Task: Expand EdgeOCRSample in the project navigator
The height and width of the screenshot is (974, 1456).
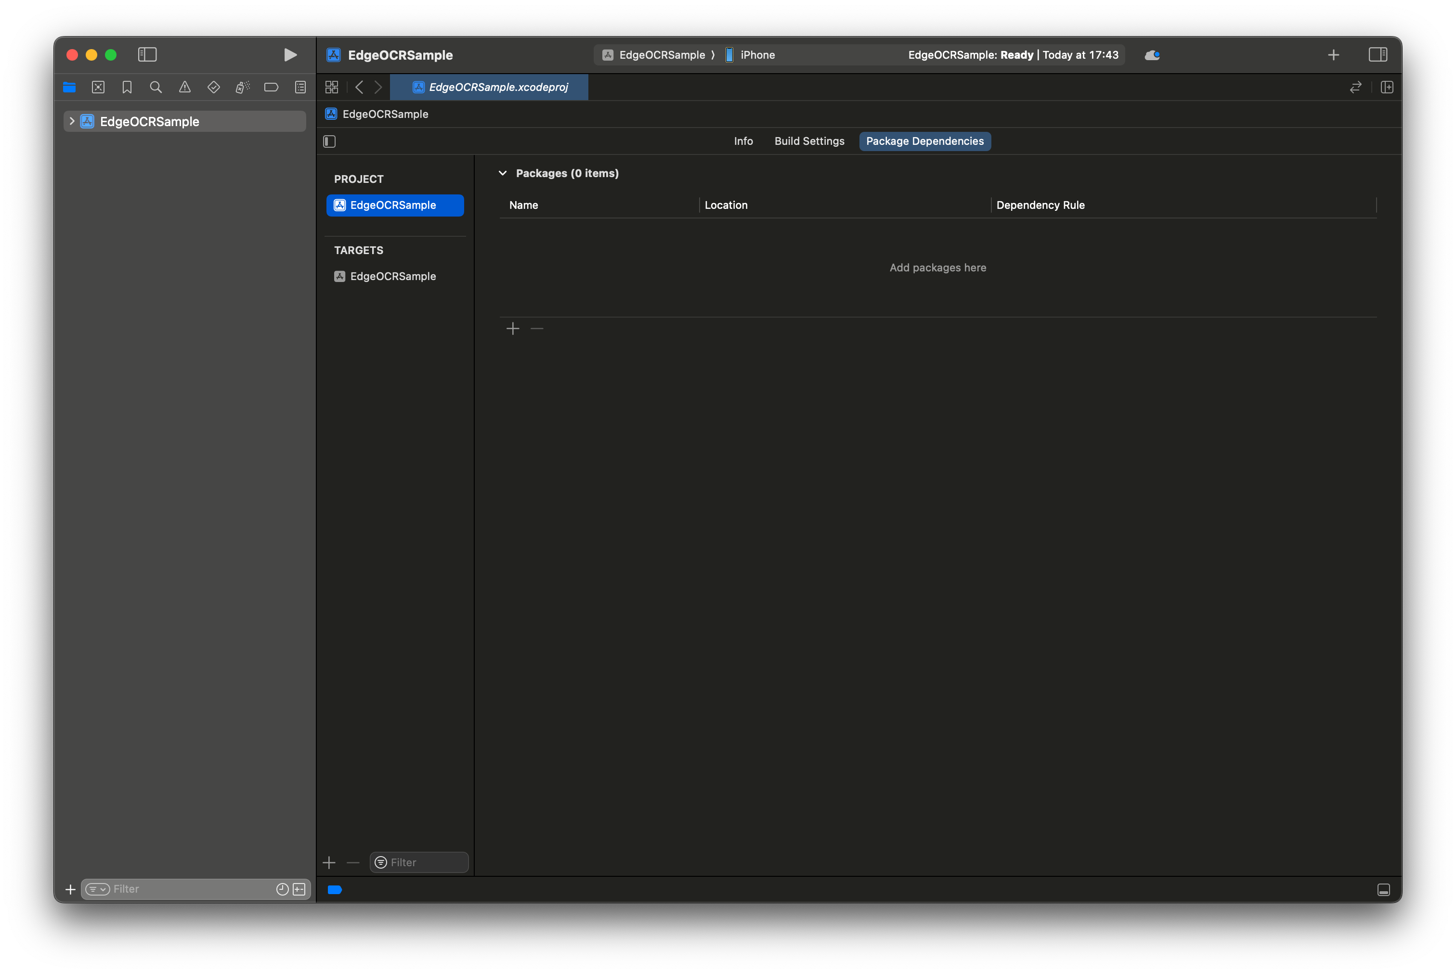Action: tap(72, 121)
